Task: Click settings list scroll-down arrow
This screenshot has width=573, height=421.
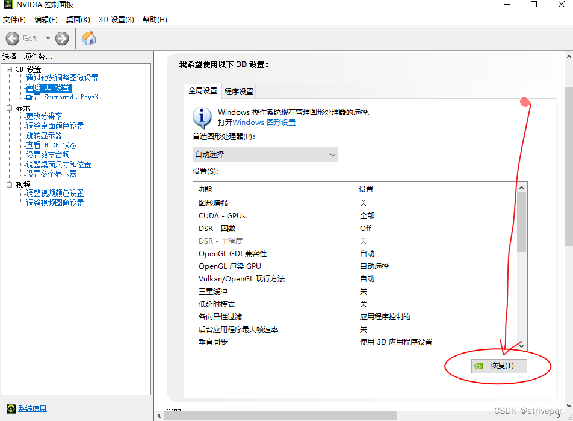Action: pyautogui.click(x=521, y=346)
